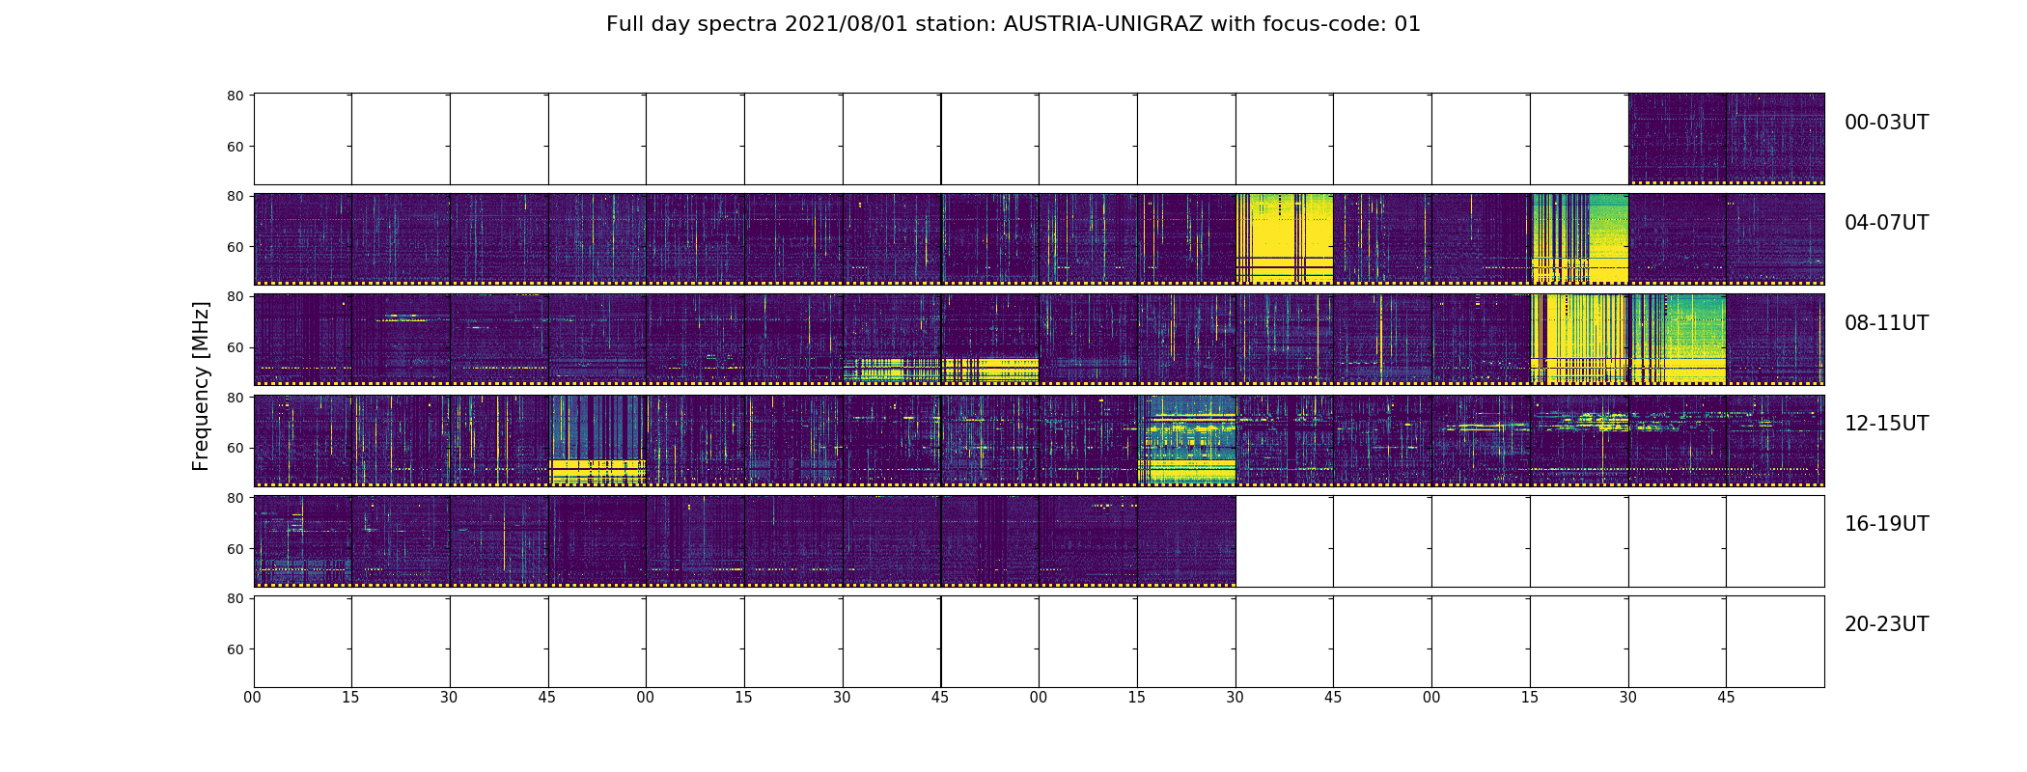The height and width of the screenshot is (772, 2027).
Task: Select the "20-23UT" row label
Action: [x=1886, y=624]
